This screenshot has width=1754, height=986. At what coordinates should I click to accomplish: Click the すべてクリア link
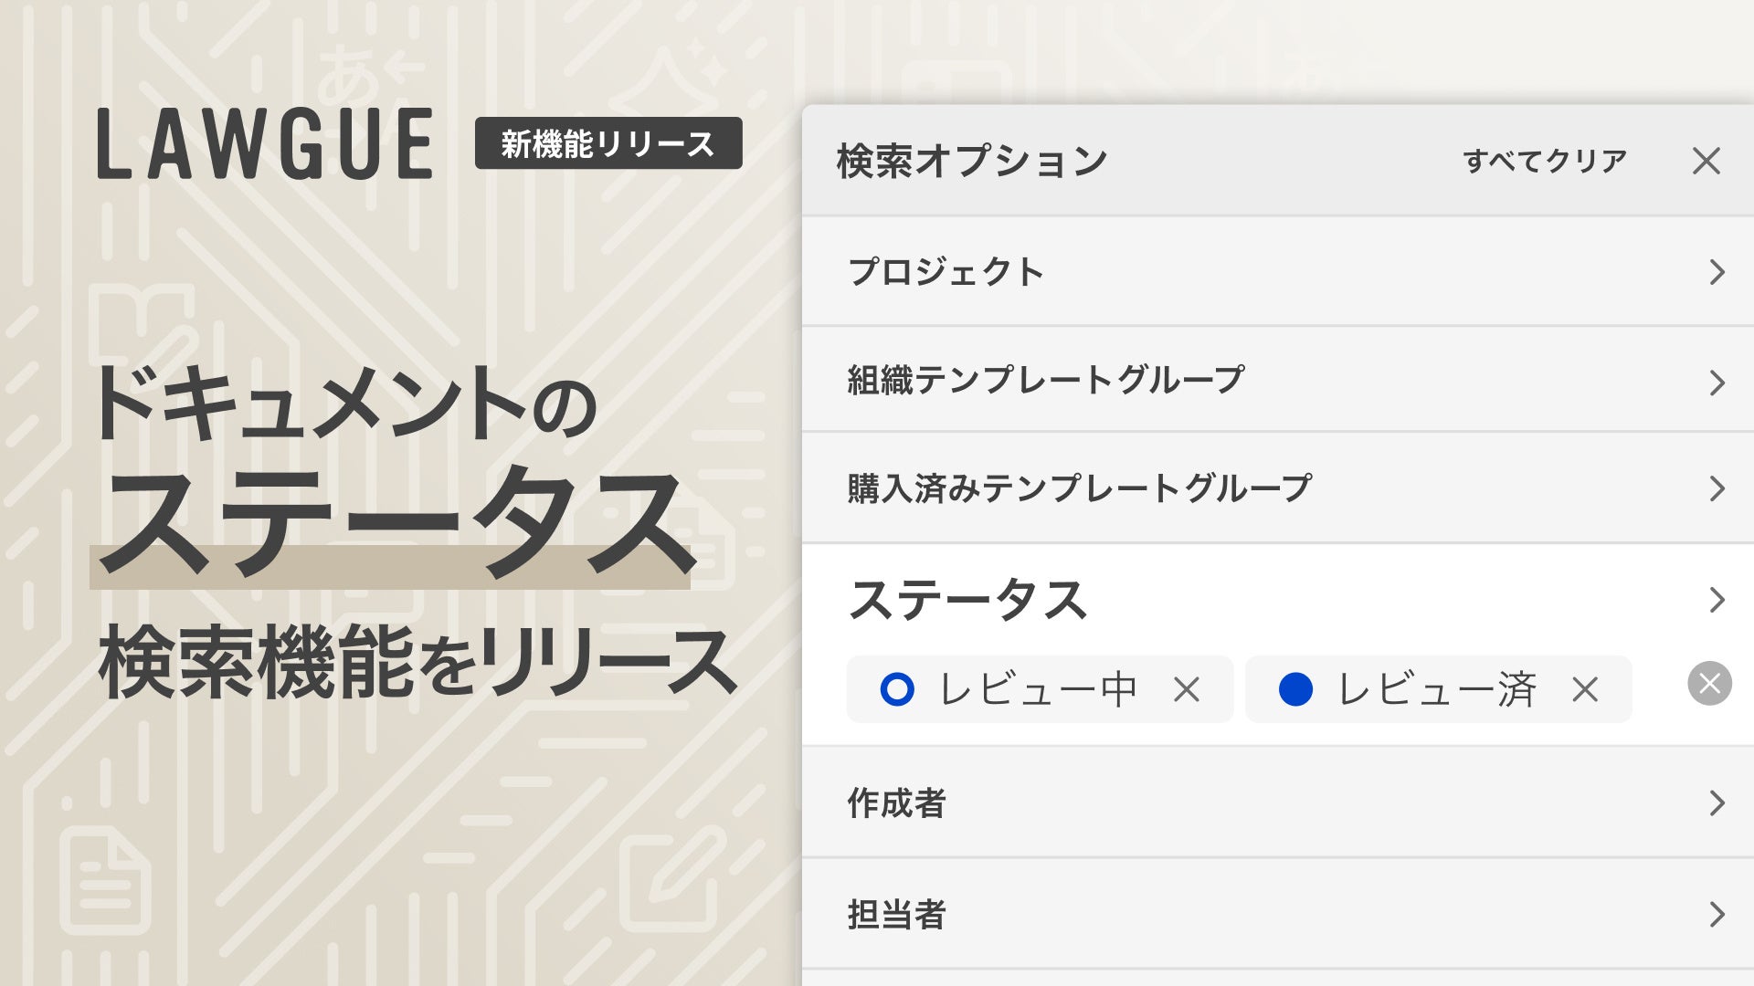(1545, 161)
